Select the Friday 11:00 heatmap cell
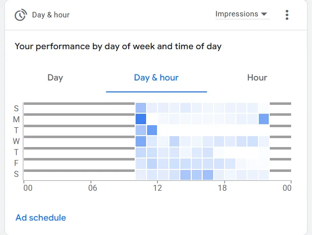Viewport: 312px width, 235px height. coord(152,163)
